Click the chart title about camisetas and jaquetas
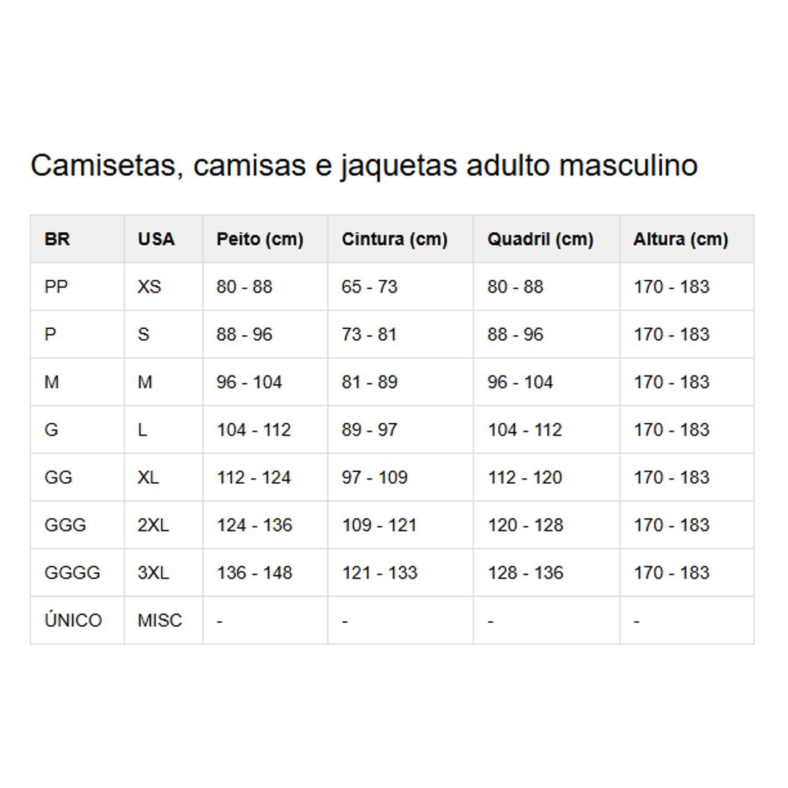Viewport: 788px width, 788px height. [x=364, y=165]
